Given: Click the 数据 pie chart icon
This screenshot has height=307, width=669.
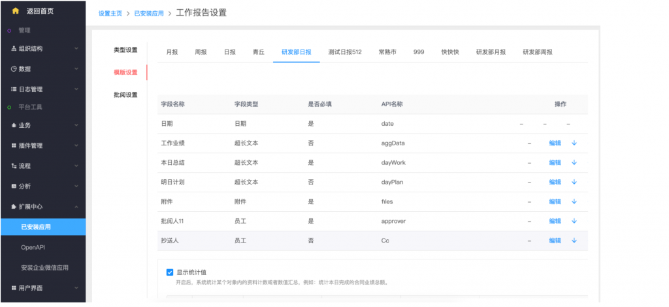Looking at the screenshot, I should (14, 69).
